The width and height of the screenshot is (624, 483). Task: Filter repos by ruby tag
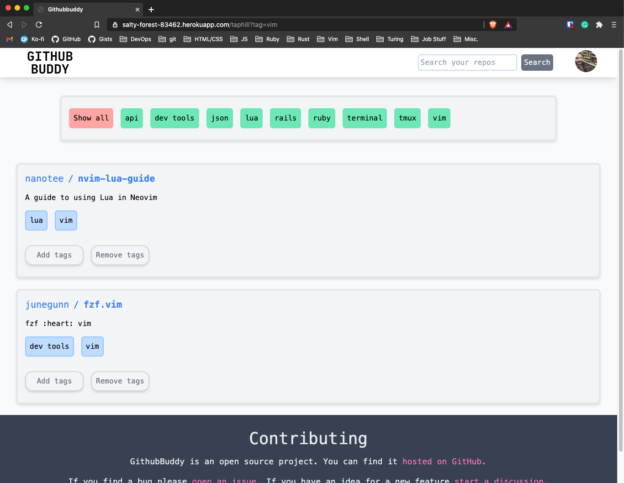(322, 118)
